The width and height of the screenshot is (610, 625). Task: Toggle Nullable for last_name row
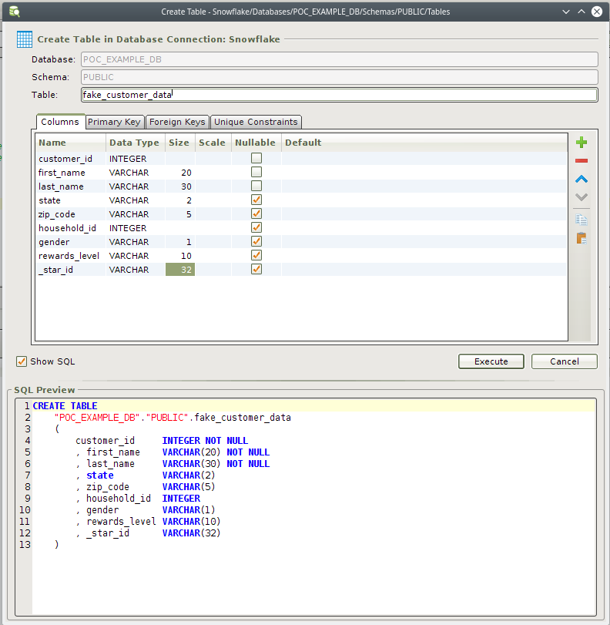pos(256,186)
